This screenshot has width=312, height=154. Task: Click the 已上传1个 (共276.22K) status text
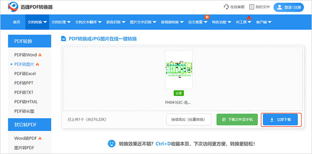point(87,119)
